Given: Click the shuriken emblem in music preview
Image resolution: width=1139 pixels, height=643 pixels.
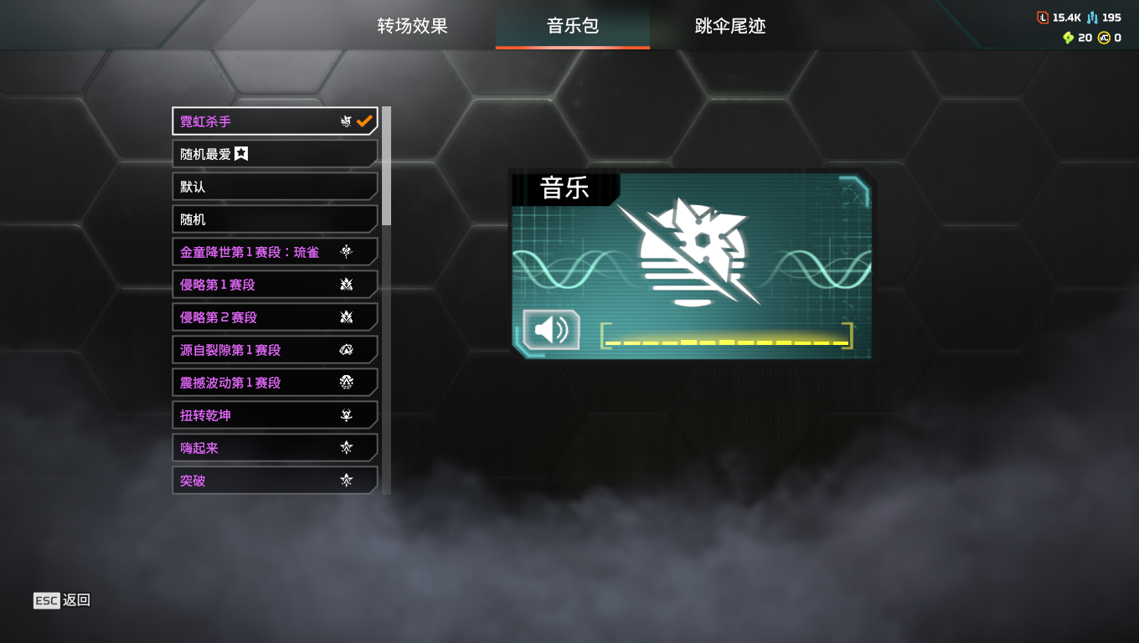Looking at the screenshot, I should tap(692, 252).
